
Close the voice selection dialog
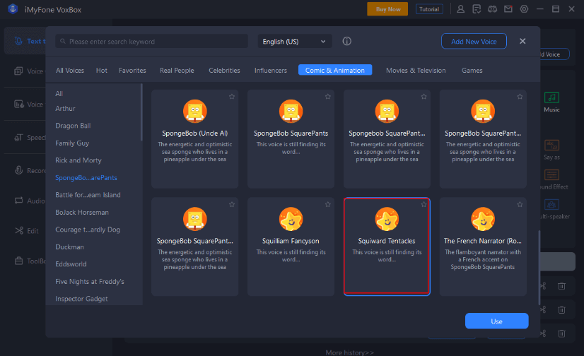pos(522,41)
